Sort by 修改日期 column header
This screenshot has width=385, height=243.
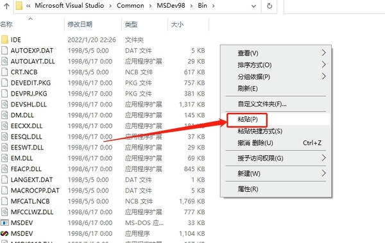click(80, 24)
